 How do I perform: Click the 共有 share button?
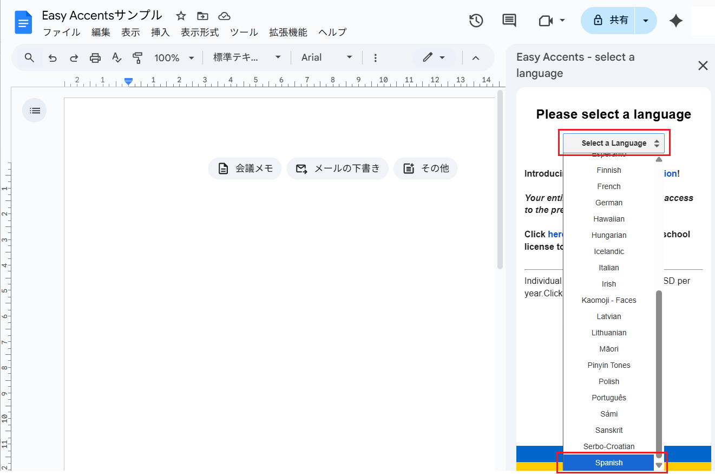pos(608,21)
